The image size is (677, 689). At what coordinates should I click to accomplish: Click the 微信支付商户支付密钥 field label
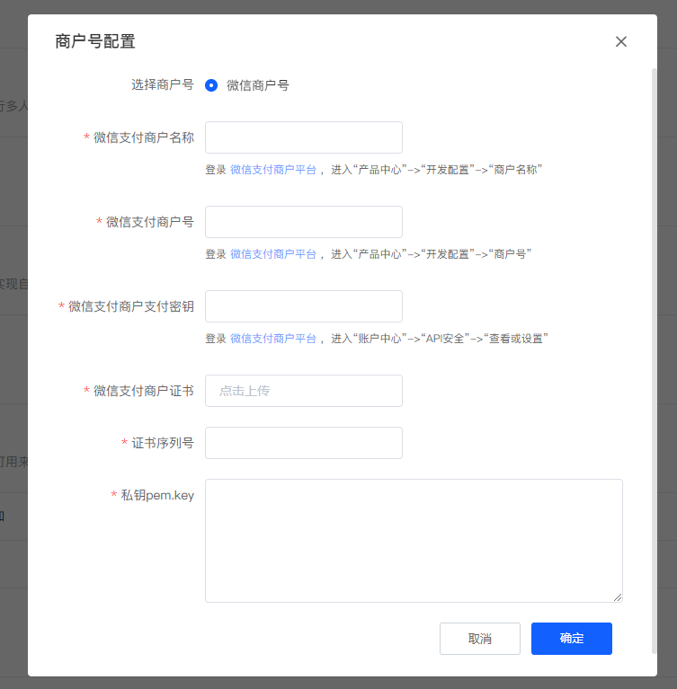pos(131,306)
